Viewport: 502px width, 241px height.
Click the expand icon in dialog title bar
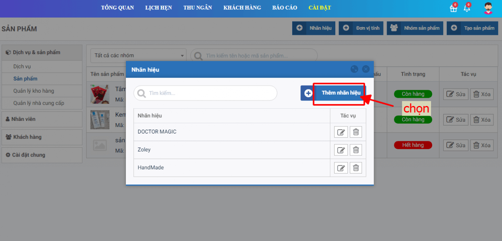tap(355, 69)
